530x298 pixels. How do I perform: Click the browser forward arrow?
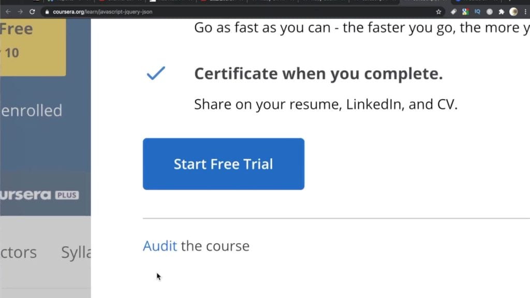[20, 12]
